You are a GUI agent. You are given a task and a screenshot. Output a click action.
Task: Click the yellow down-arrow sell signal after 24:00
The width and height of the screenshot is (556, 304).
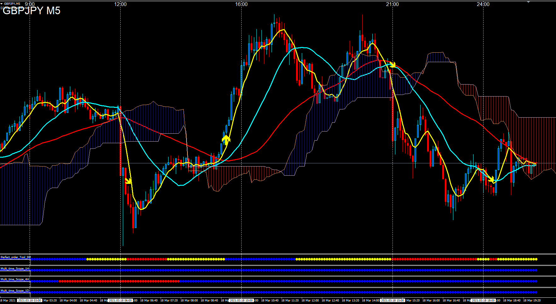pos(491,179)
